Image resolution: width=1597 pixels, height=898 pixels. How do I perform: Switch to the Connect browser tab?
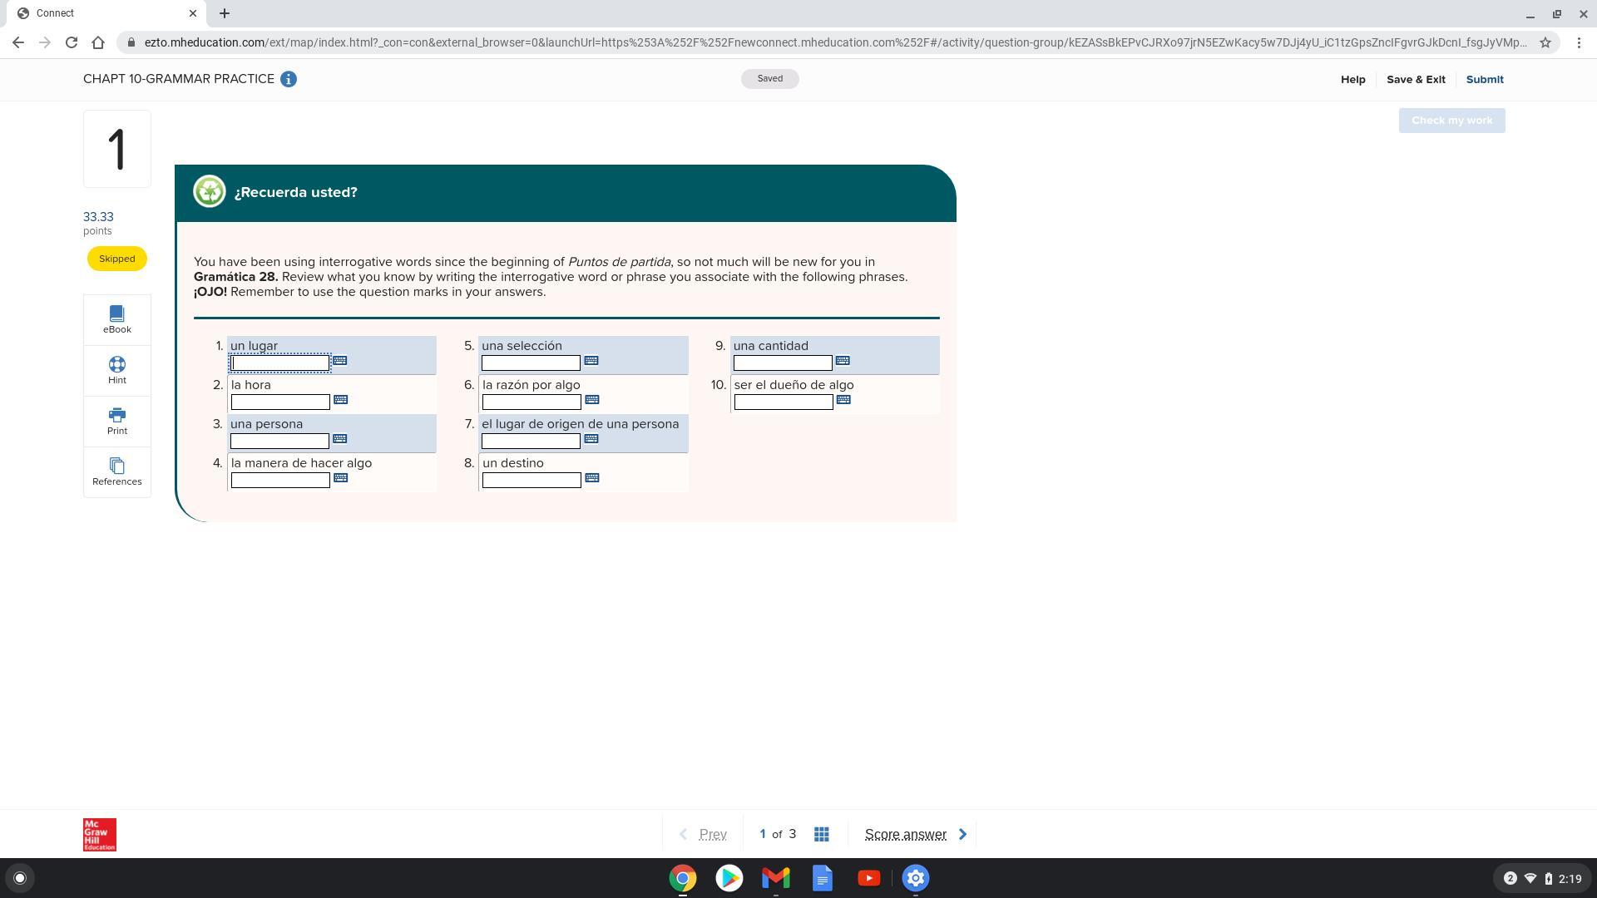100,13
